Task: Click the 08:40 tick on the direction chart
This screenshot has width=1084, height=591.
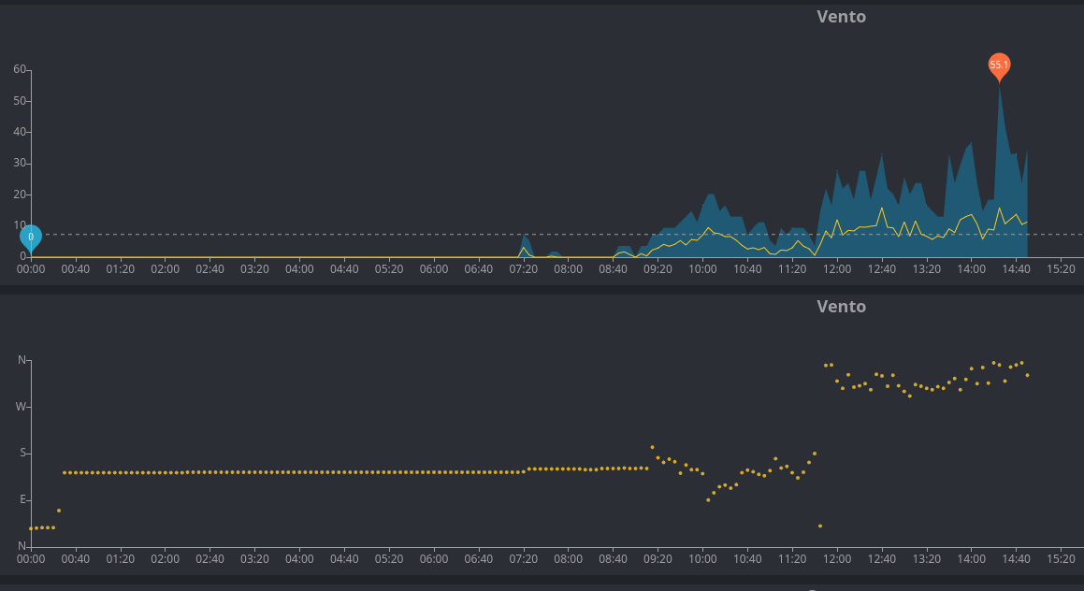Action: point(613,558)
